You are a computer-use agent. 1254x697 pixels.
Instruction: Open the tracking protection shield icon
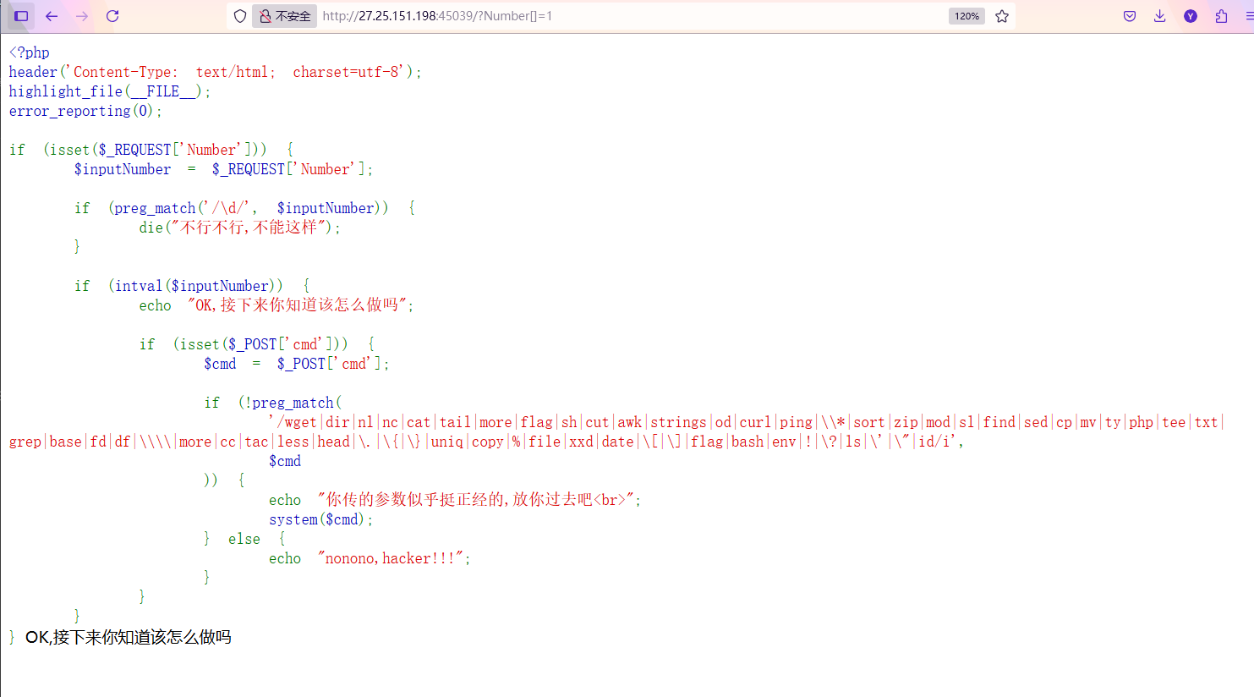(x=240, y=16)
